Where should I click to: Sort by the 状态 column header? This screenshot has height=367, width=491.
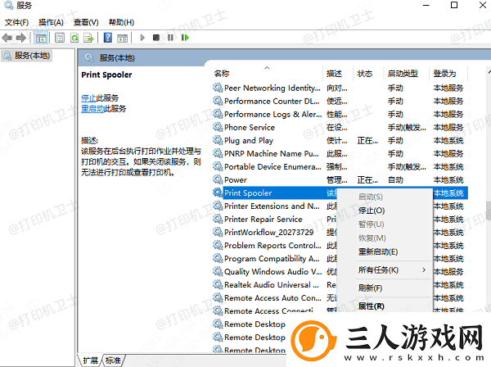coord(365,74)
